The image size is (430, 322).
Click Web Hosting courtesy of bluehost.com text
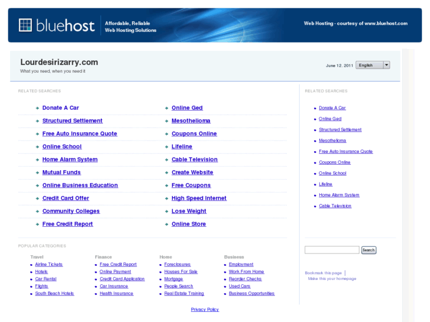355,24
